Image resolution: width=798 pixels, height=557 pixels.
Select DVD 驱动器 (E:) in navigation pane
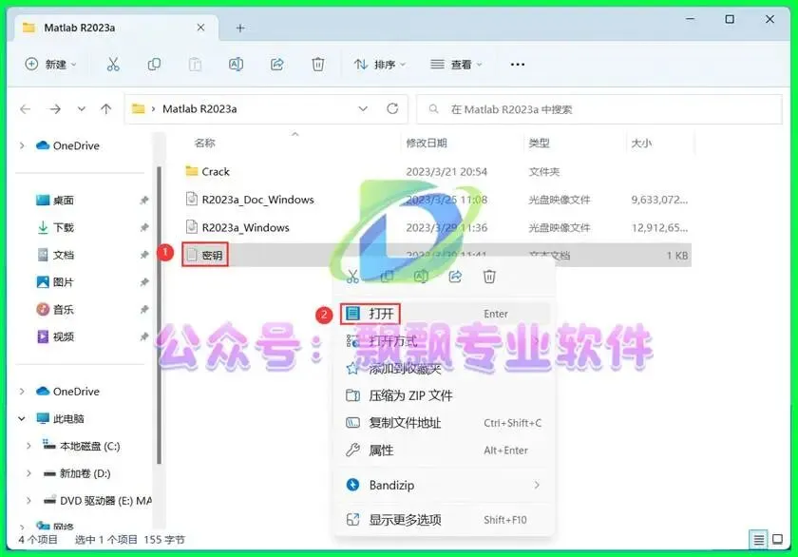97,501
